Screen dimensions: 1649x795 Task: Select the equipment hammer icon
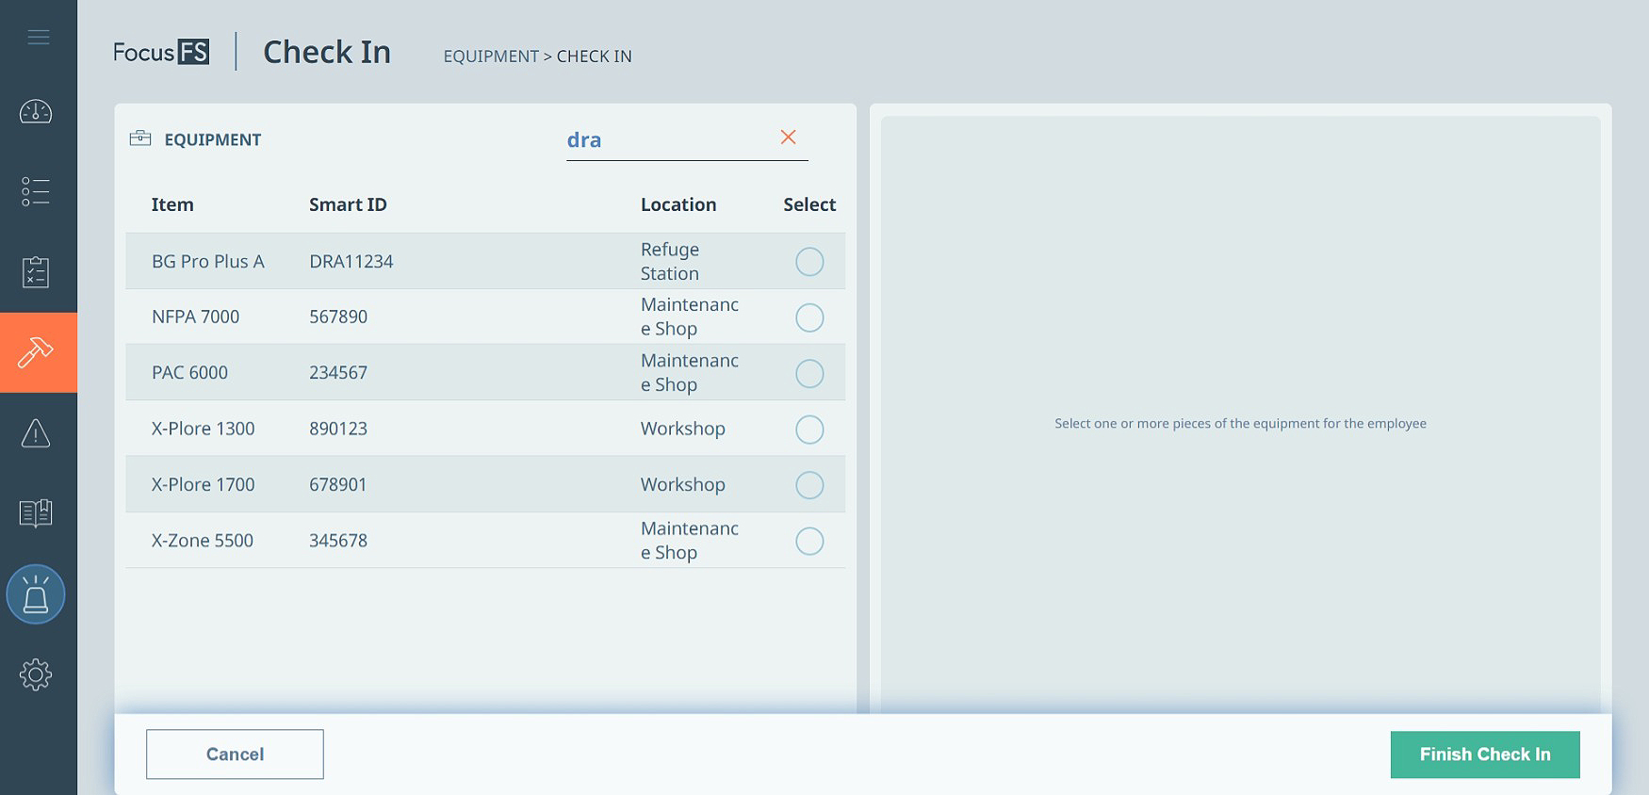[x=36, y=352]
